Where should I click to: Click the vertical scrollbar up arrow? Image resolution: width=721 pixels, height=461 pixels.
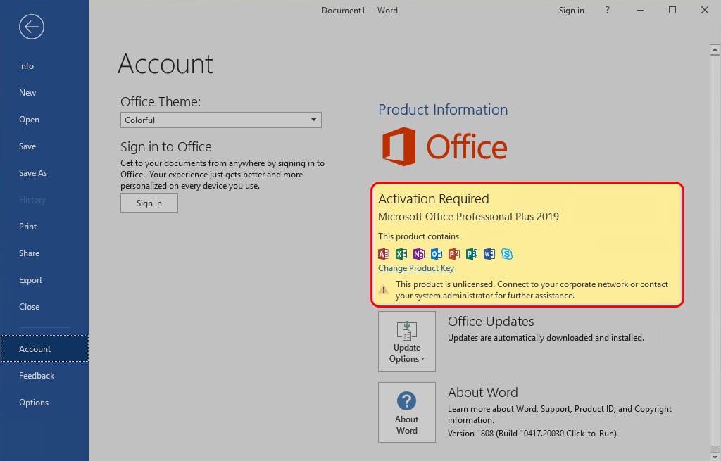point(715,49)
